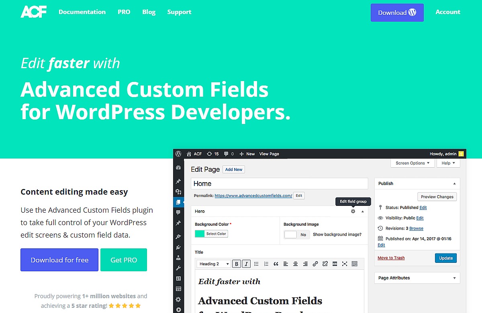Click the Move to Trash link

click(x=391, y=258)
